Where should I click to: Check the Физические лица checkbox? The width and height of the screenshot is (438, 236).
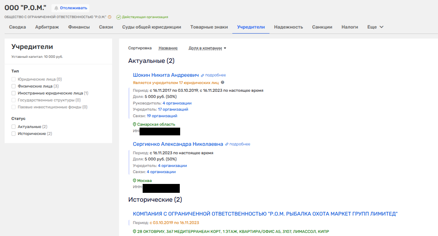(14, 86)
